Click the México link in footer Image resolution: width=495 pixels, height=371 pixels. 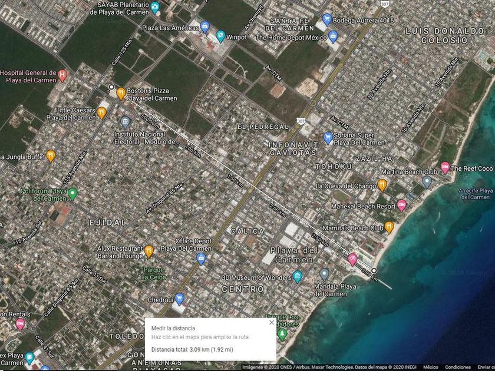click(x=430, y=367)
